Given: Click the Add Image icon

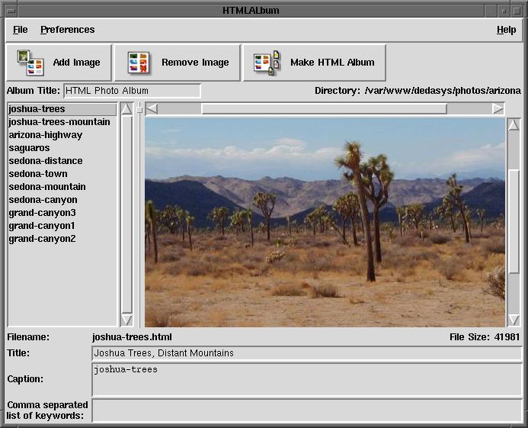Looking at the screenshot, I should coord(30,63).
